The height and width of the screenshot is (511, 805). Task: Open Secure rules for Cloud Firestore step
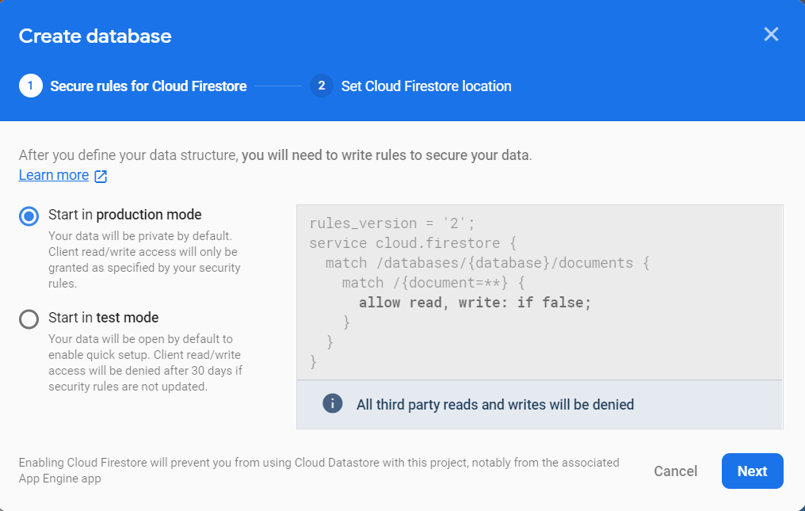click(148, 86)
